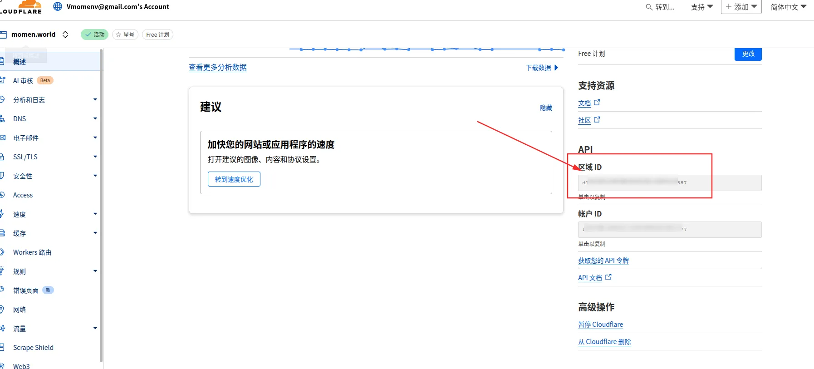Screen dimensions: 814x369
Task: Expand the 电子邮件 submenu arrow
Action: (x=95, y=138)
